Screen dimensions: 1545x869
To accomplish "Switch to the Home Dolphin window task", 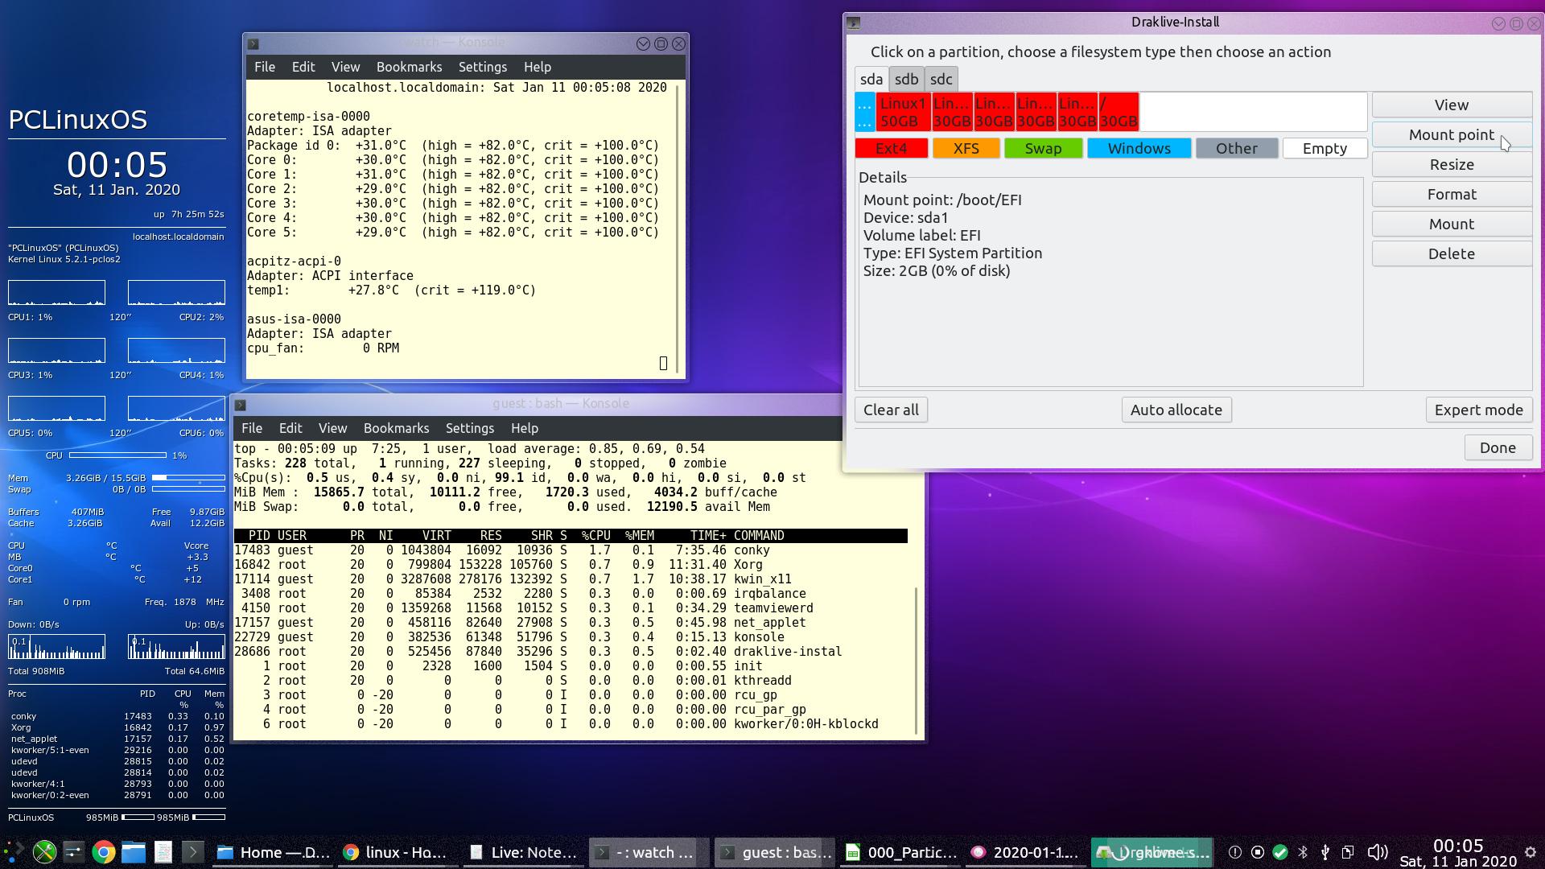I will point(274,852).
